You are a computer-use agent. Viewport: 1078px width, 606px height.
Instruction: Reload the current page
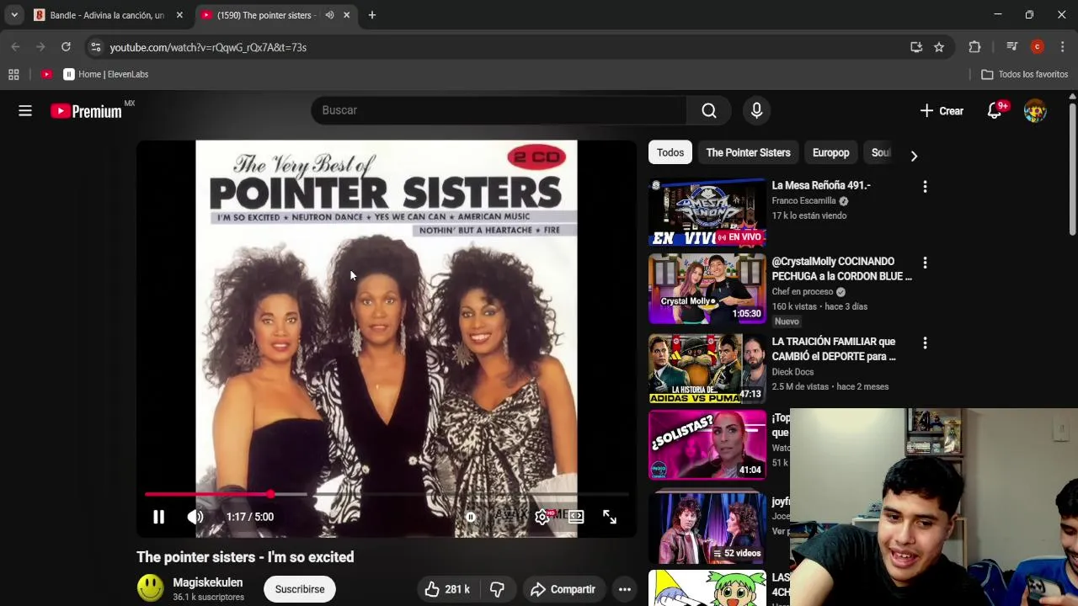click(x=66, y=47)
